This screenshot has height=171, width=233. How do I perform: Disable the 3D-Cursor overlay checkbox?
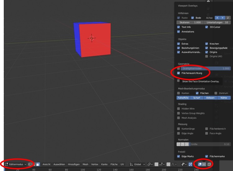[x=207, y=27]
